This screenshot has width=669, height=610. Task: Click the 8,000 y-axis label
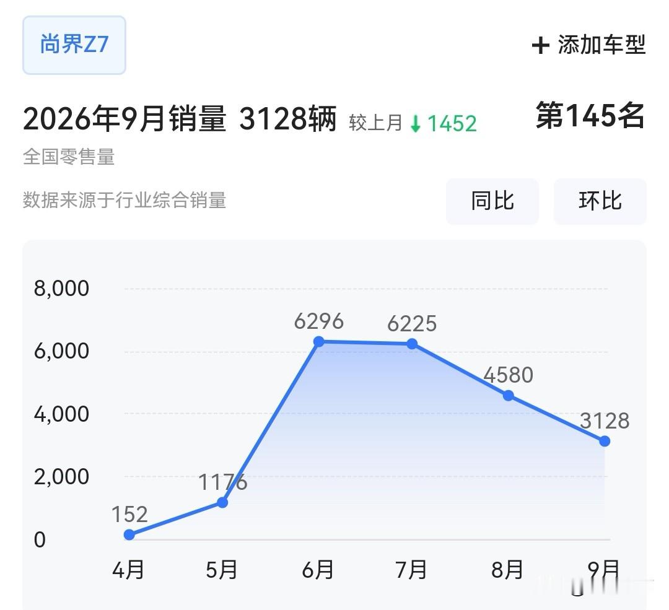click(61, 289)
